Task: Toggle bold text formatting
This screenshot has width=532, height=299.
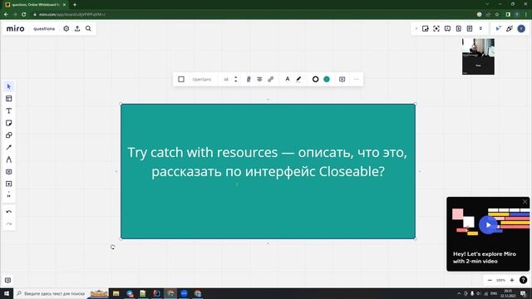Action: tap(249, 80)
